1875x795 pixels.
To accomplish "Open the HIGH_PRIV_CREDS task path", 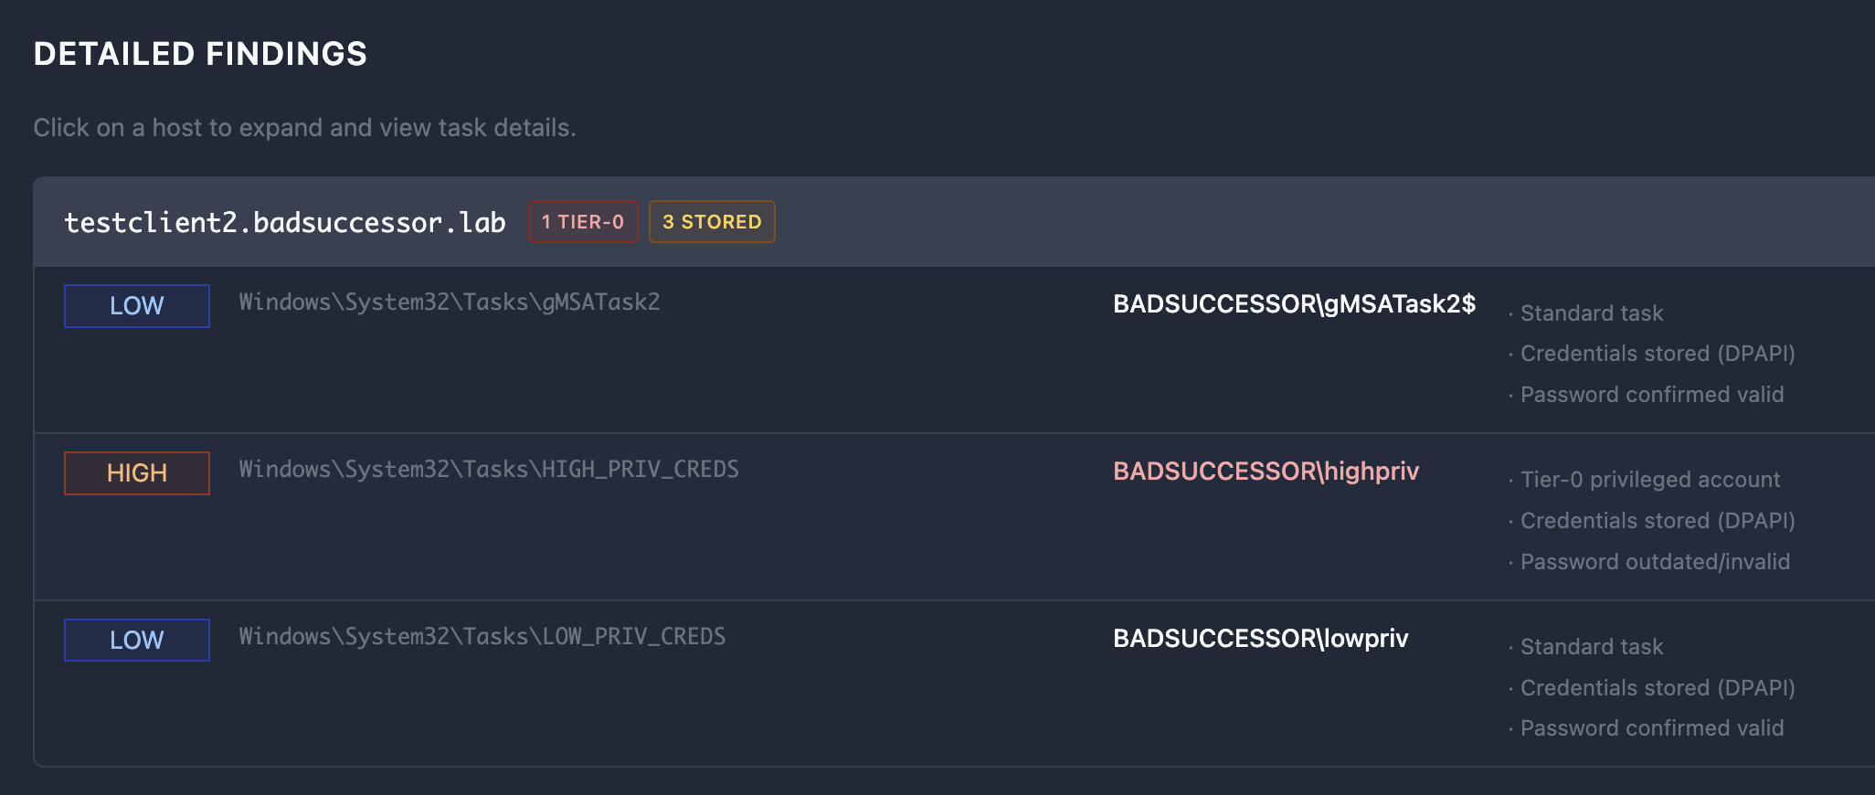I will point(489,470).
